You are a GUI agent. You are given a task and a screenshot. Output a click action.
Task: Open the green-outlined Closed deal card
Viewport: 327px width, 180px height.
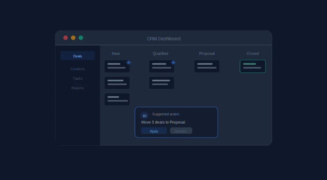[x=253, y=66]
